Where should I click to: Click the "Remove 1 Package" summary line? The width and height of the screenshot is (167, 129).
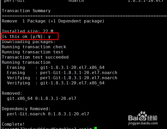point(53,21)
